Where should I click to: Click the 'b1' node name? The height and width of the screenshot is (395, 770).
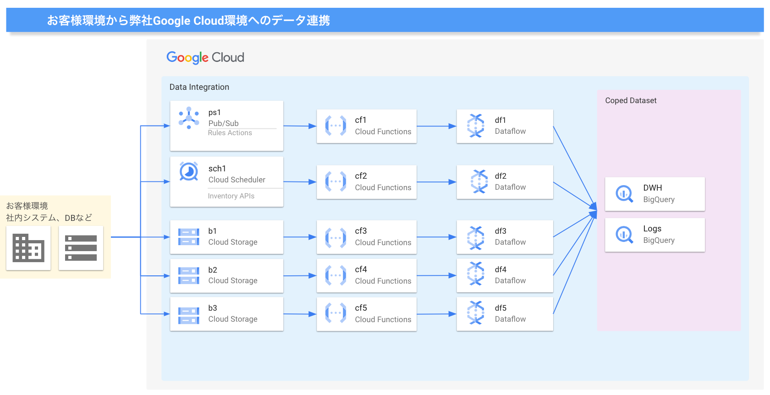[x=213, y=231]
